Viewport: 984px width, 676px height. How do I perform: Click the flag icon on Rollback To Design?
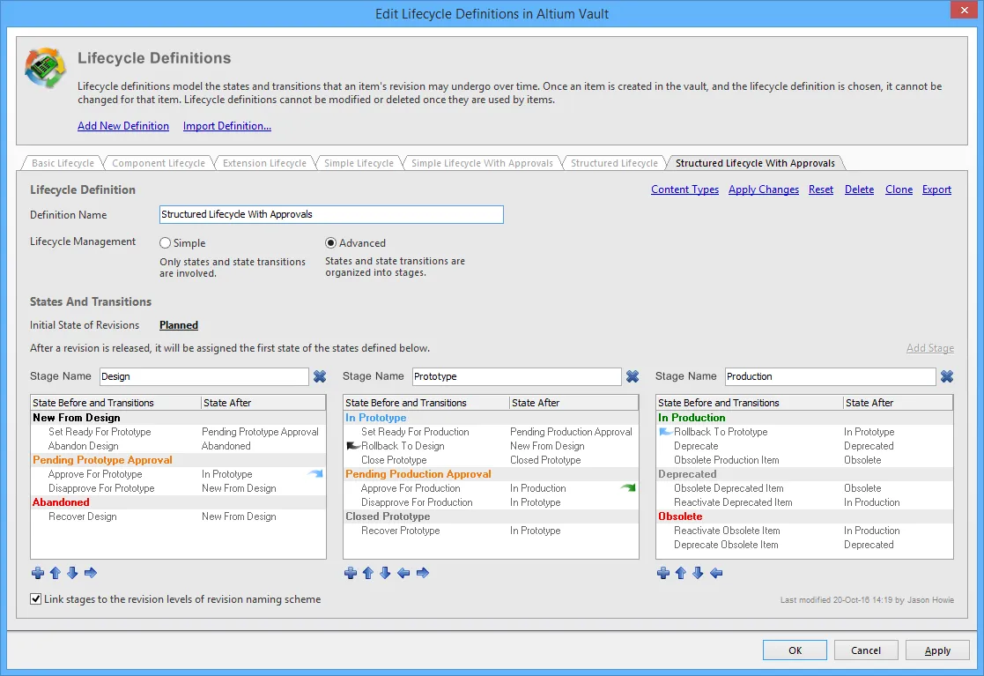tap(352, 446)
